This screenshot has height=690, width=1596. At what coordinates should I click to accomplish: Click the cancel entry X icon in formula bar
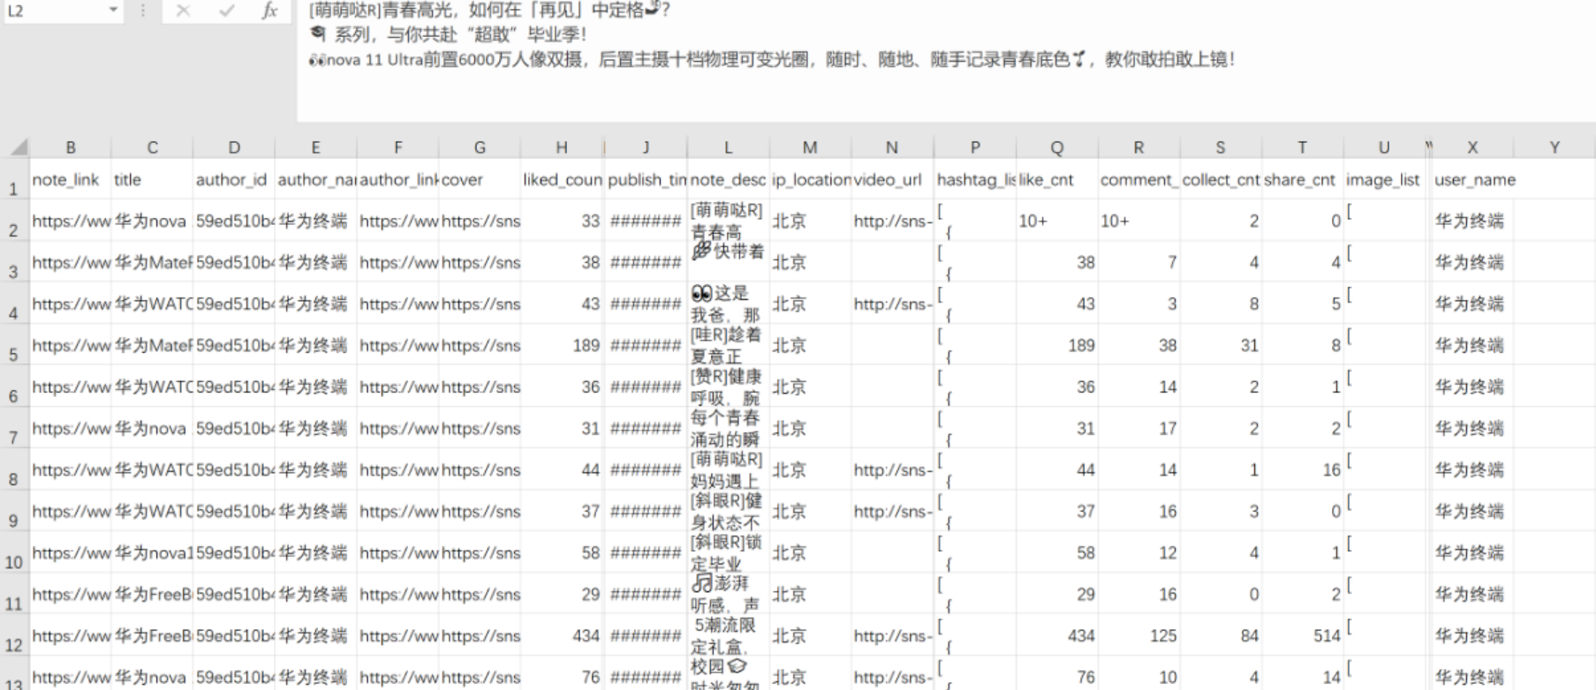(x=183, y=11)
